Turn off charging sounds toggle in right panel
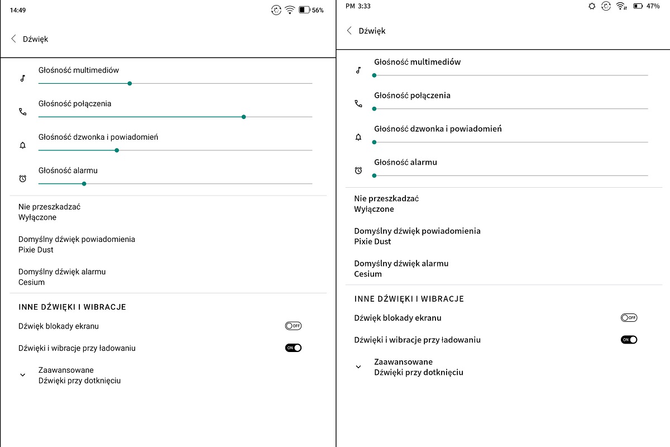This screenshot has width=670, height=447. (629, 339)
